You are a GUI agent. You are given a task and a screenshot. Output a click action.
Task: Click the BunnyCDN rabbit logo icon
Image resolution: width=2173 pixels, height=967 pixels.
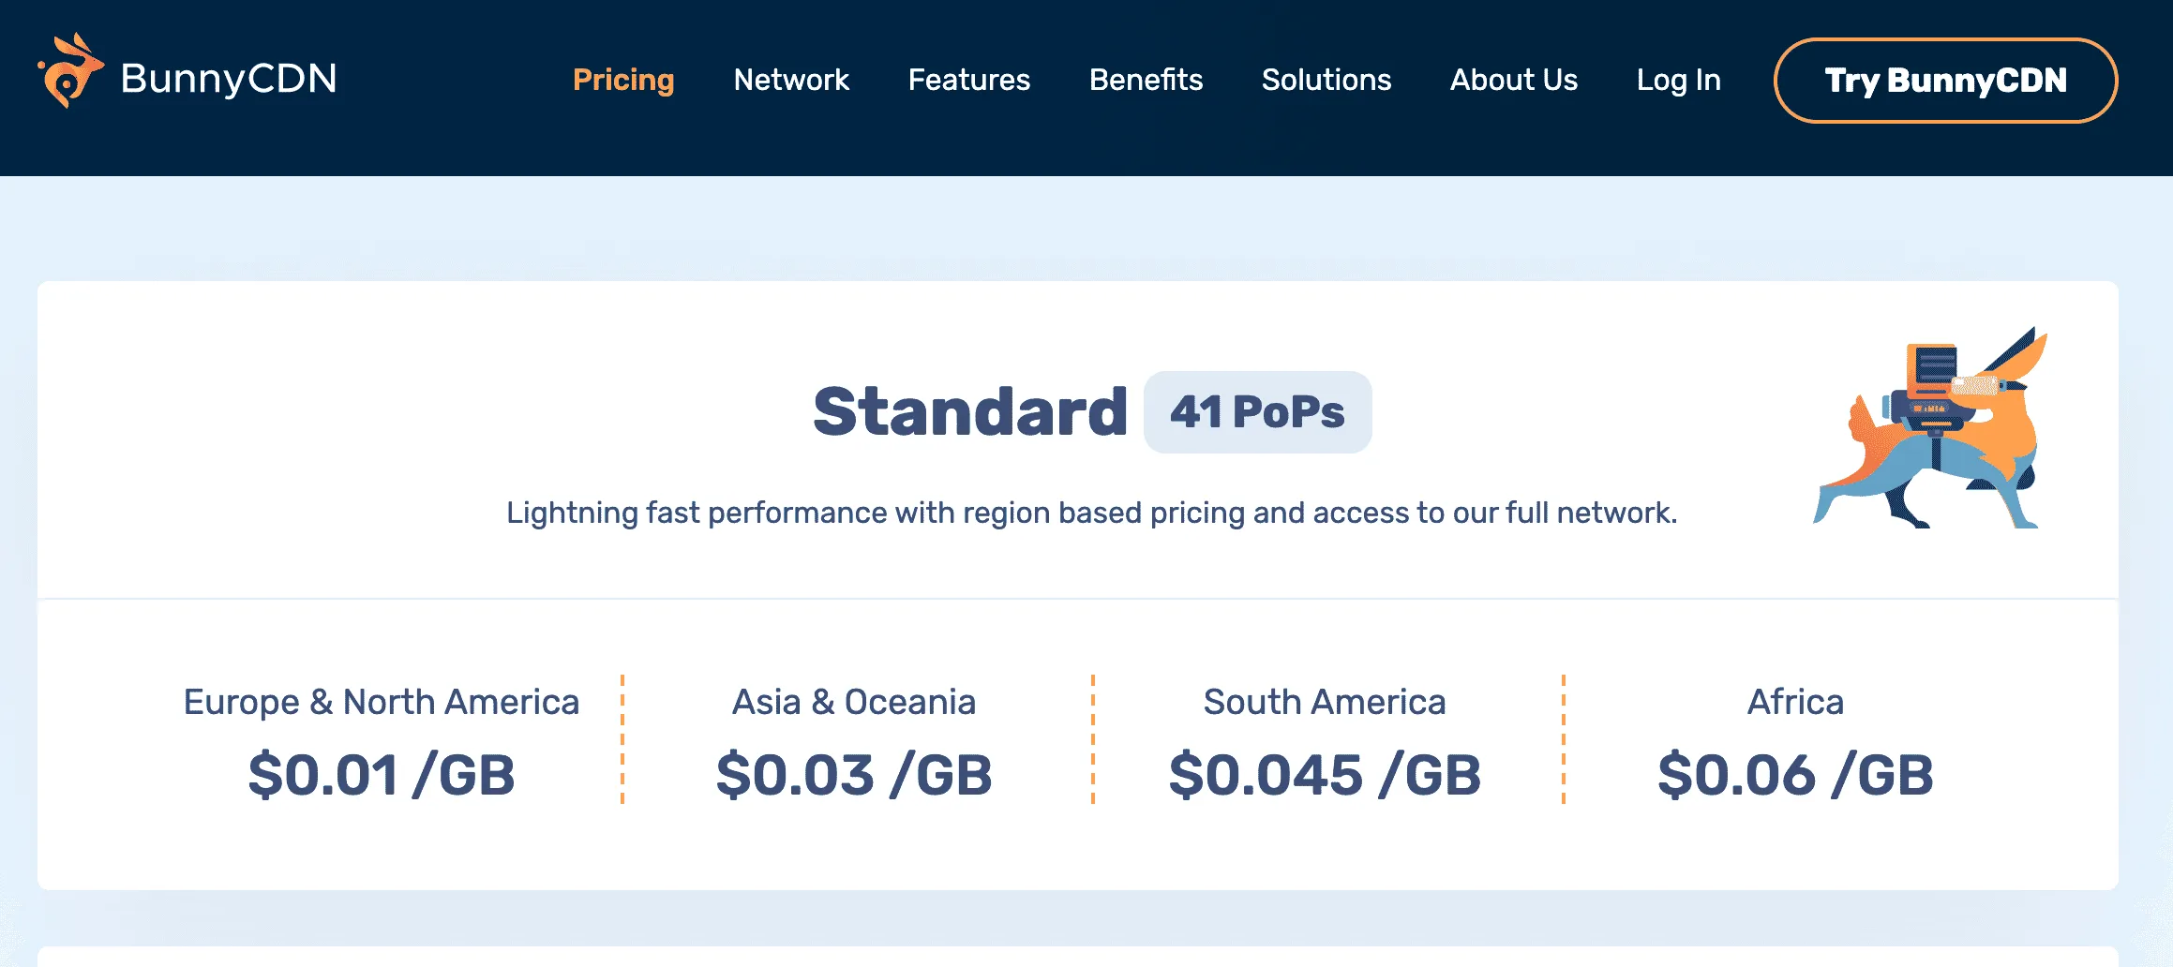70,71
